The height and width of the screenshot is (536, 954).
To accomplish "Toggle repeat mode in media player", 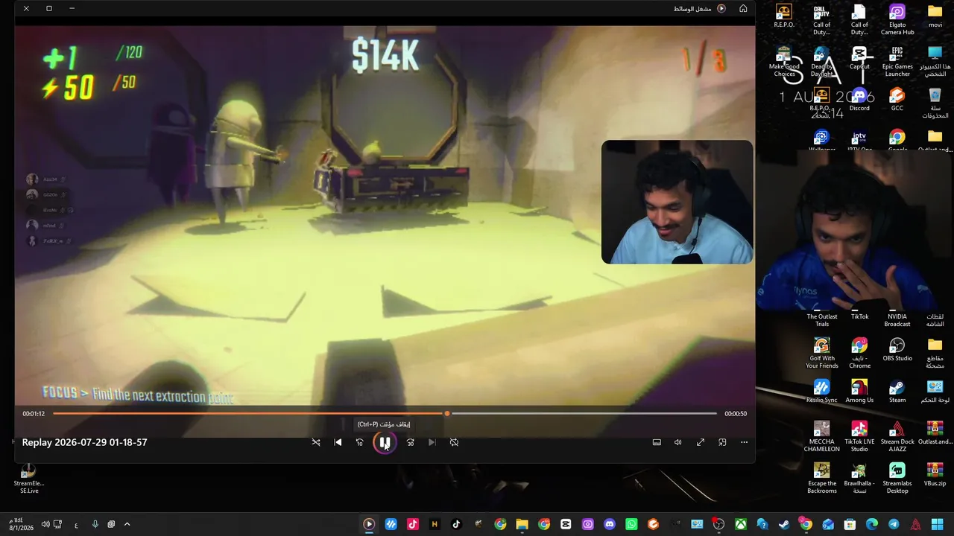I will [x=454, y=442].
